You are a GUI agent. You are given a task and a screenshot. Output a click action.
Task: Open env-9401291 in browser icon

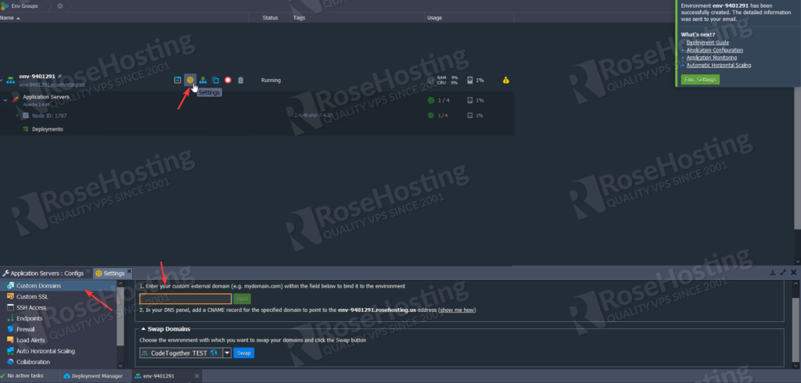click(178, 81)
